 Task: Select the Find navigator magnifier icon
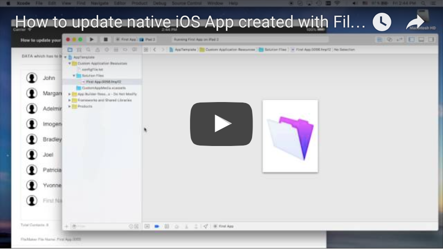[x=89, y=50]
